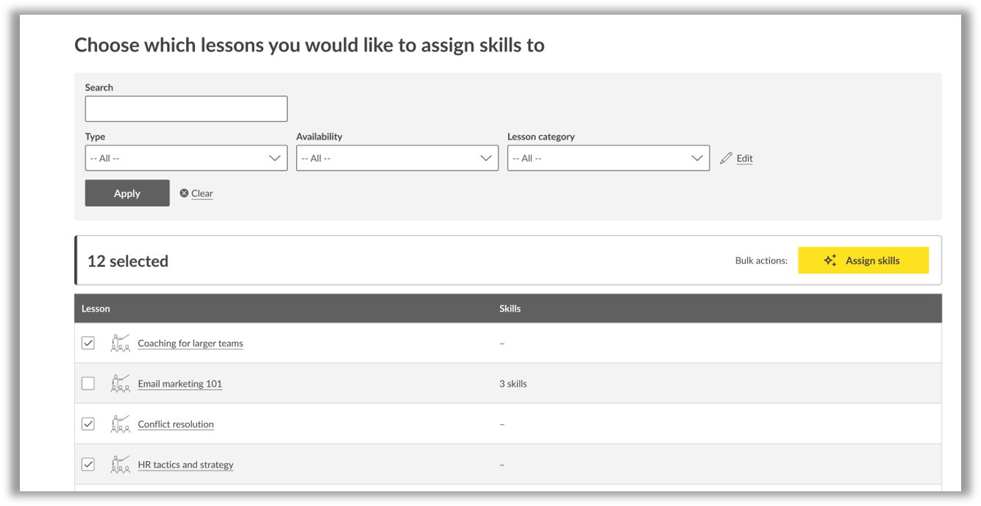Check the Email marketing 101 checkbox
The height and width of the screenshot is (506, 981).
point(88,383)
